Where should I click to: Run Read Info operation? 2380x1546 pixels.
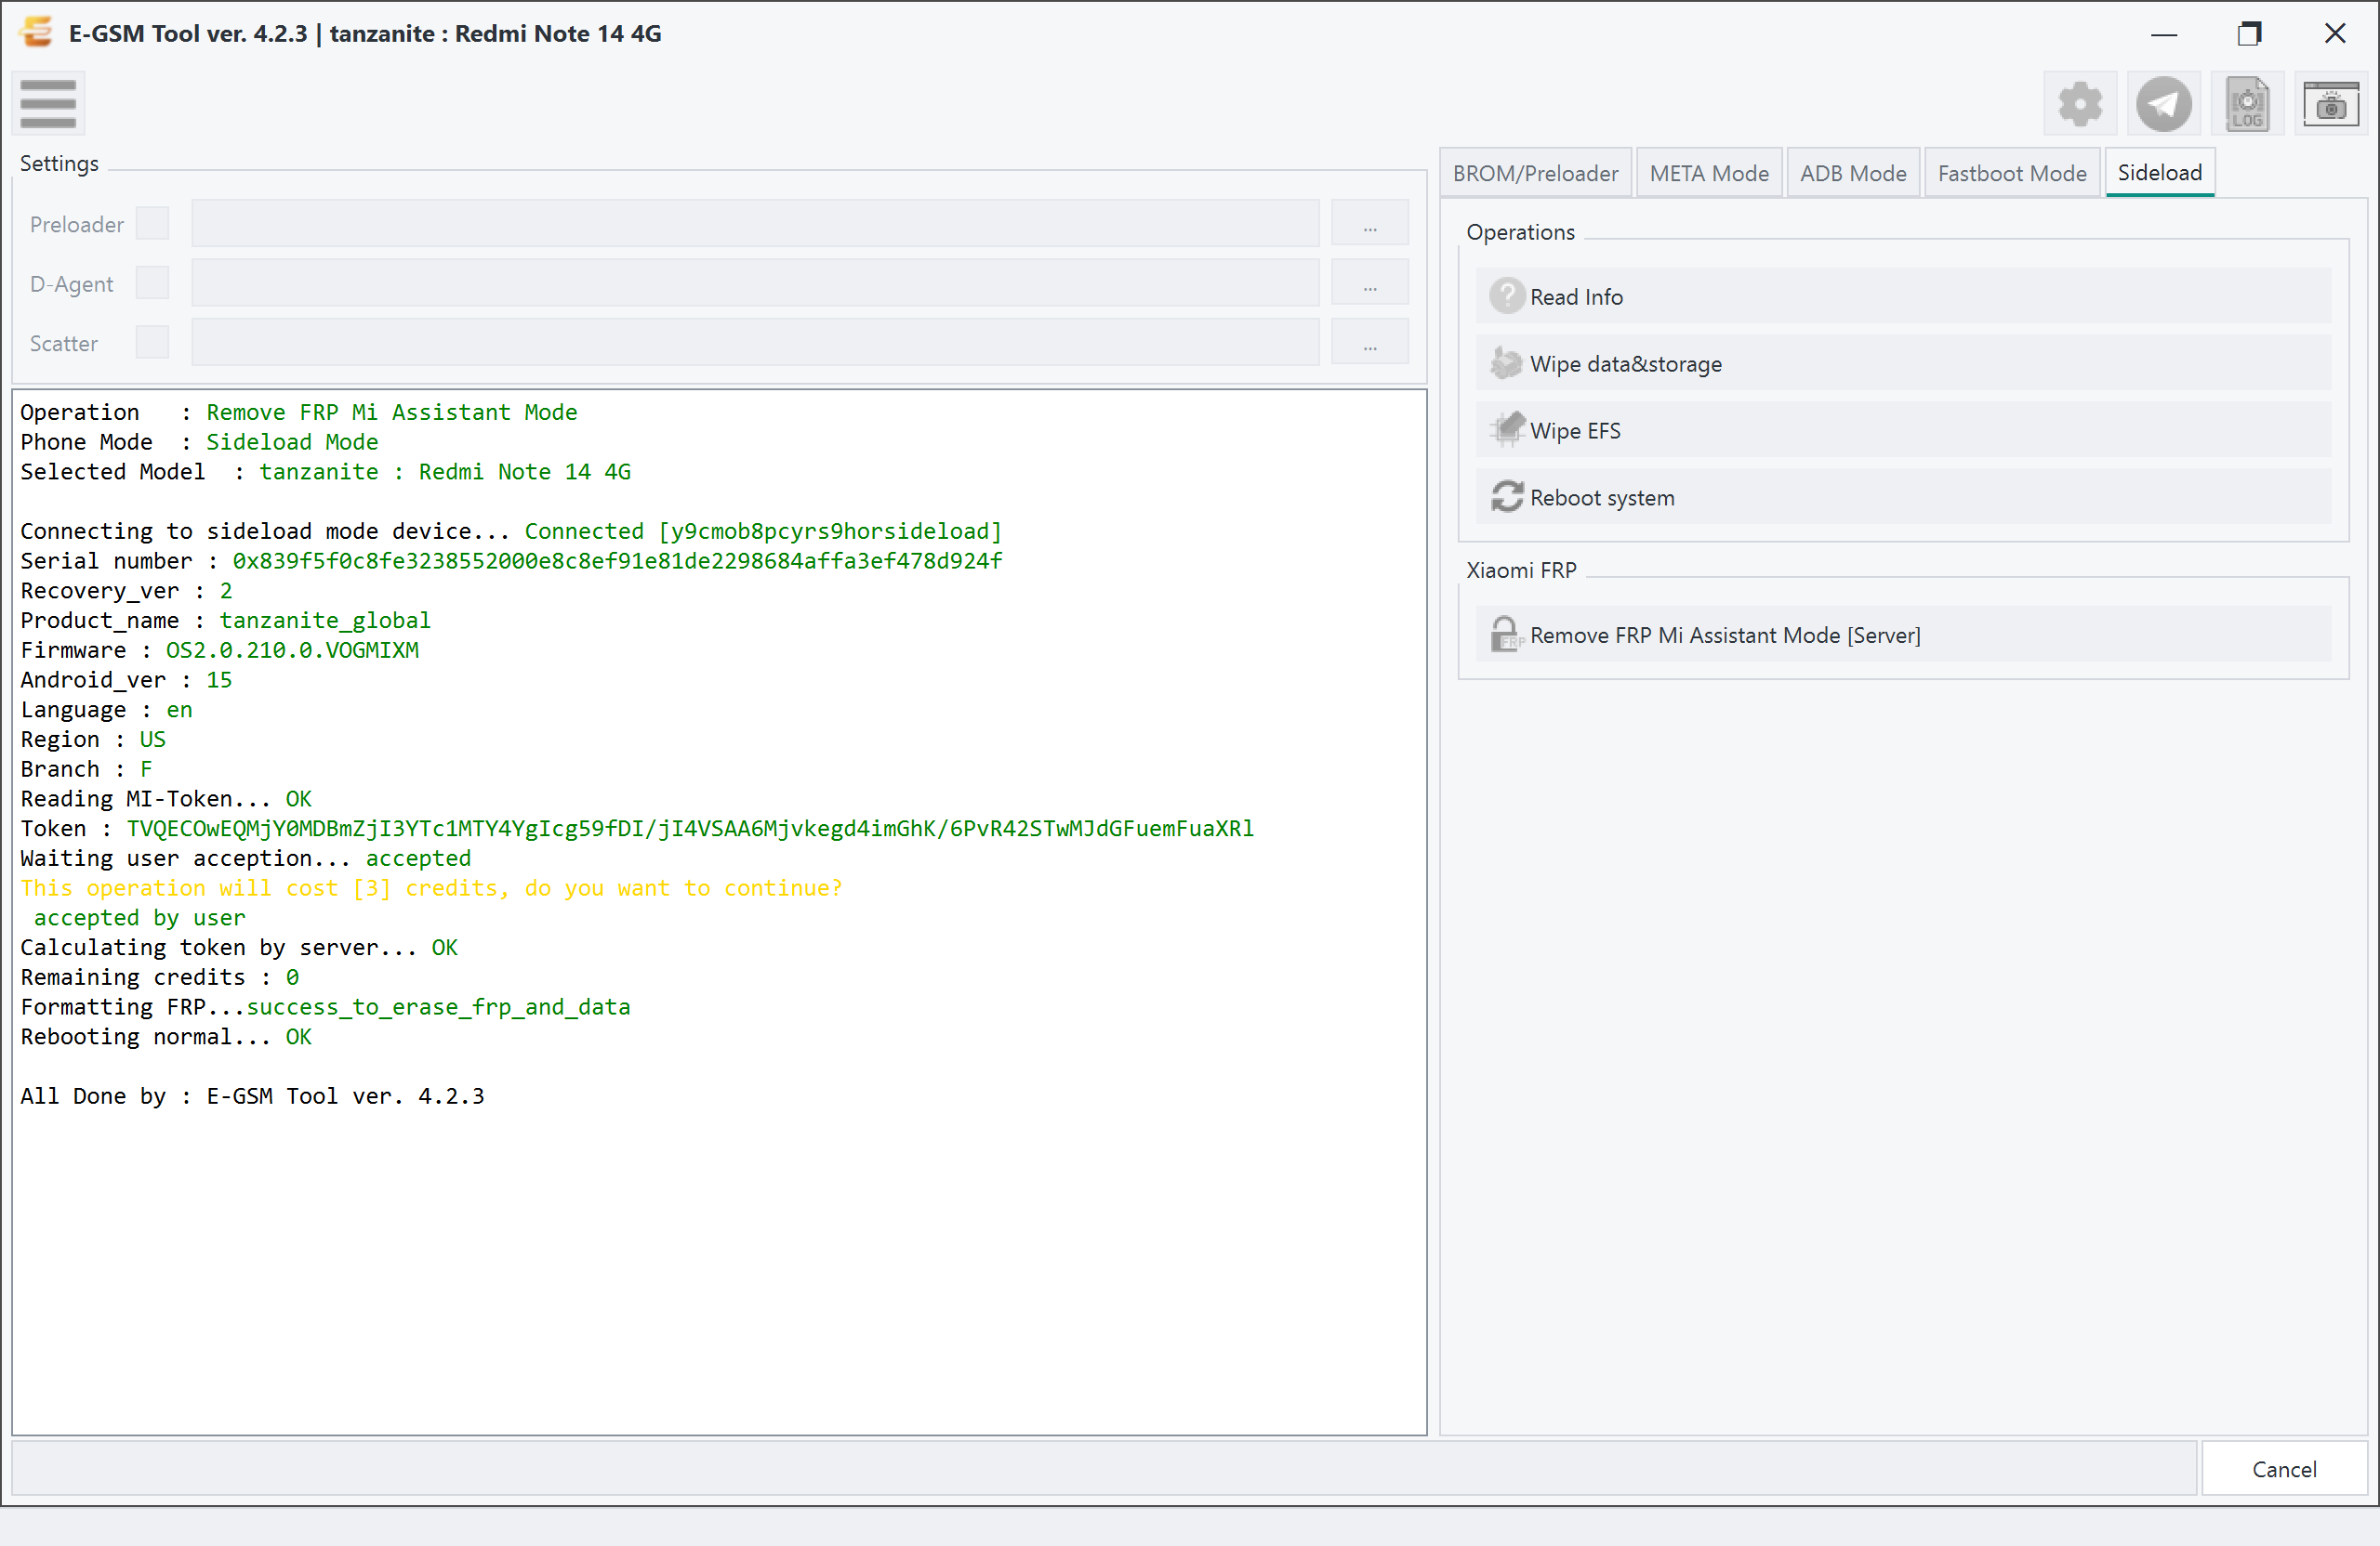[x=1903, y=295]
